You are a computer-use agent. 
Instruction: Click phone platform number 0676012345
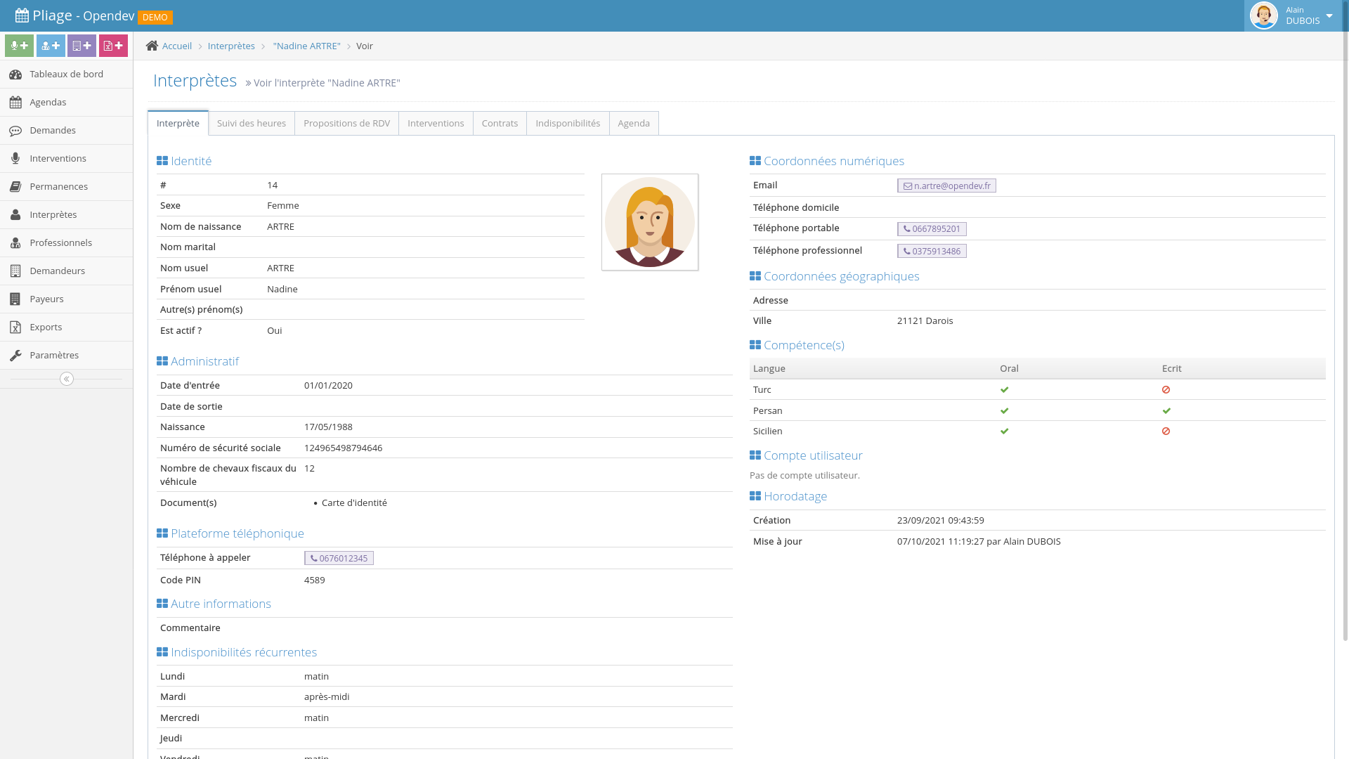click(339, 559)
